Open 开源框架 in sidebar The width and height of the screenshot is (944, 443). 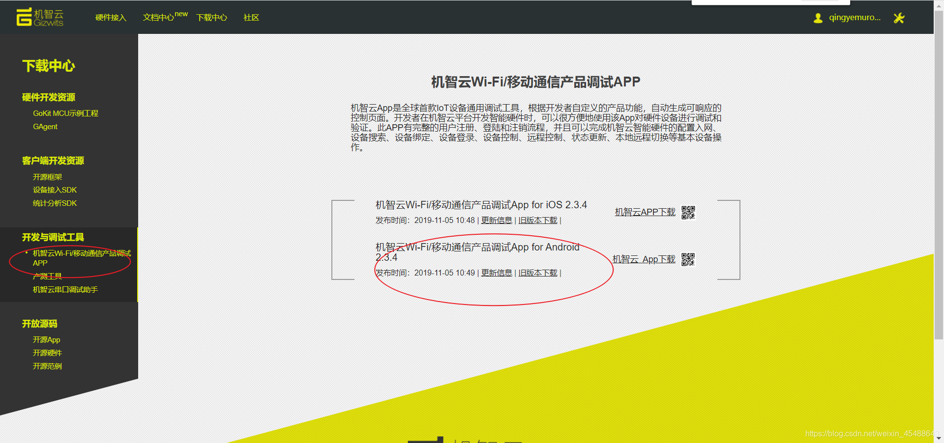(x=47, y=177)
